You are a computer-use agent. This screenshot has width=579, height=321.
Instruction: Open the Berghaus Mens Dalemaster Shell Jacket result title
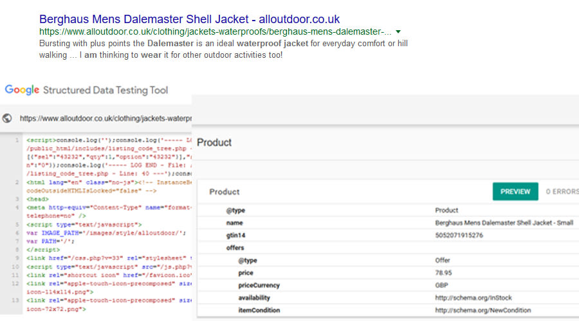[x=189, y=19]
